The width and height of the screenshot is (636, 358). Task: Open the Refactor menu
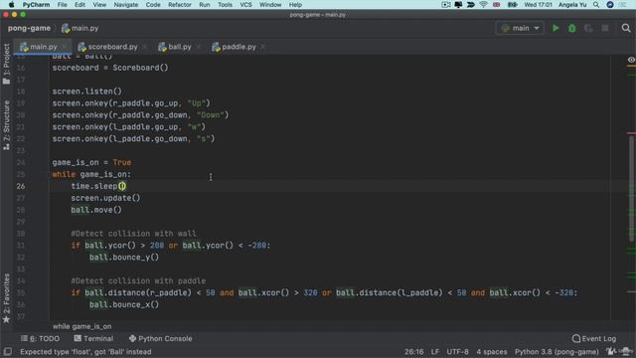pyautogui.click(x=180, y=5)
